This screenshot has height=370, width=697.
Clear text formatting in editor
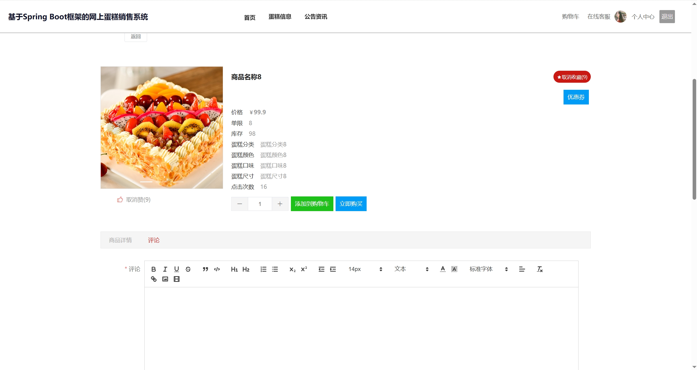[x=540, y=269]
